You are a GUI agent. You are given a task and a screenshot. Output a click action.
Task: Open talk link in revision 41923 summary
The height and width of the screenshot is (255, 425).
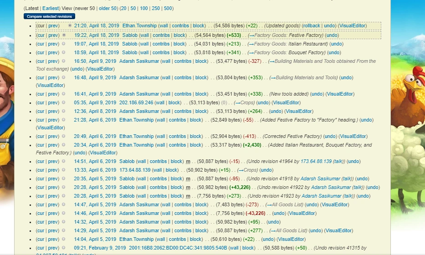tap(348, 196)
